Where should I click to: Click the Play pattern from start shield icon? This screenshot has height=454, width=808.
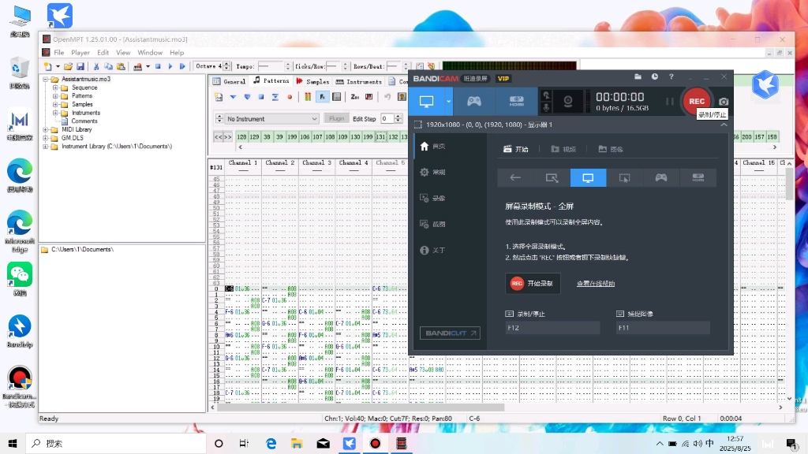click(x=247, y=97)
